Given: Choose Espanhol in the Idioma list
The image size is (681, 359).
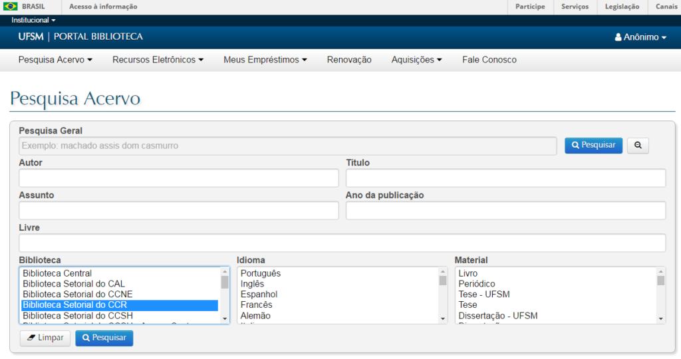Looking at the screenshot, I should [x=259, y=295].
